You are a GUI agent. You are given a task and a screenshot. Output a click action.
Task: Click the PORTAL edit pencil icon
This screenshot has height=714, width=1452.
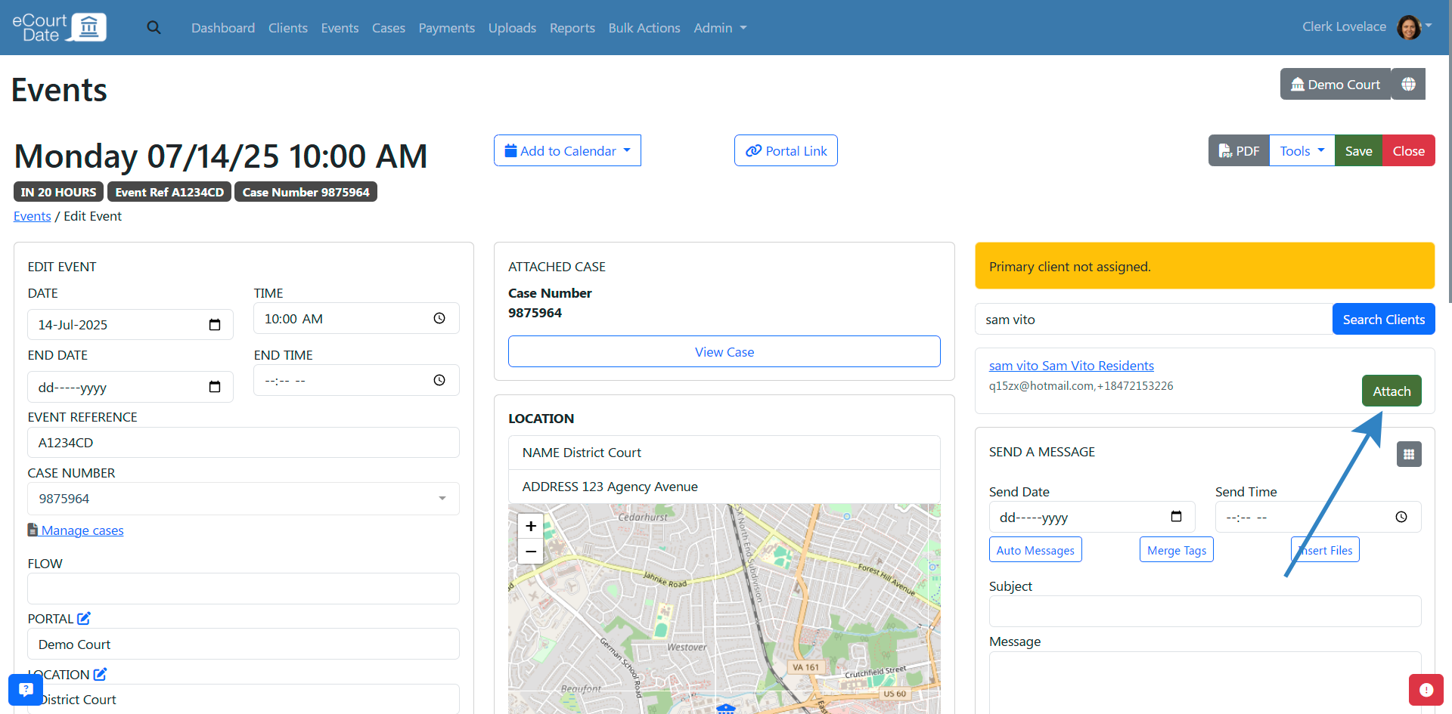(x=84, y=618)
